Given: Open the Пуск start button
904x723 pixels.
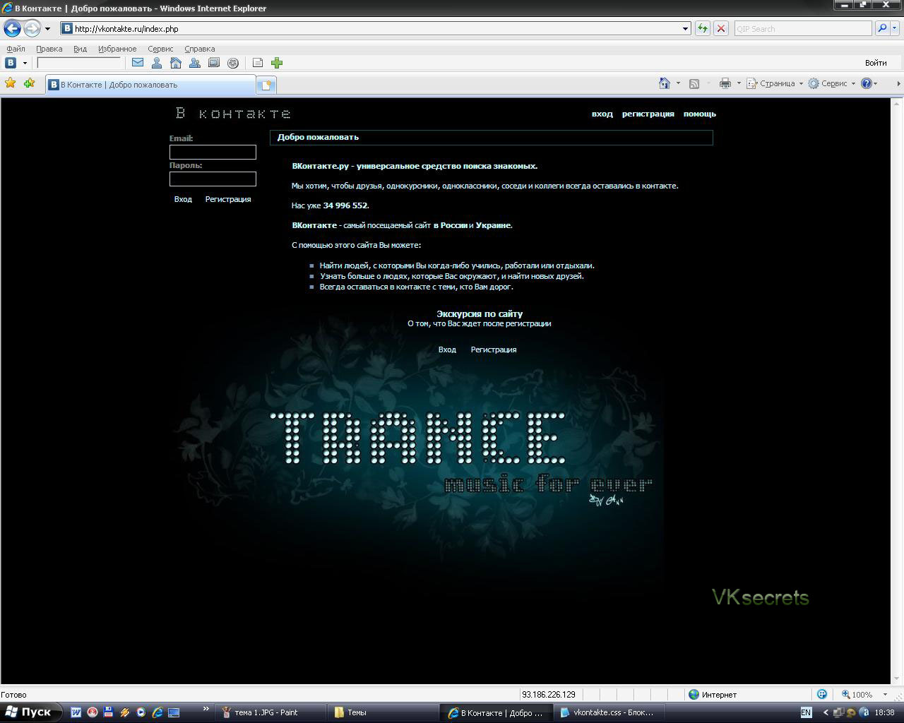Looking at the screenshot, I should [30, 712].
